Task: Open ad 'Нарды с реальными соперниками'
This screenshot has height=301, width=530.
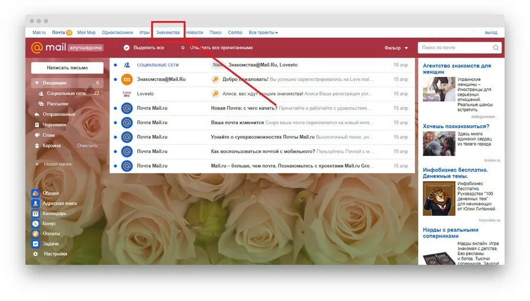Action: tap(450, 233)
